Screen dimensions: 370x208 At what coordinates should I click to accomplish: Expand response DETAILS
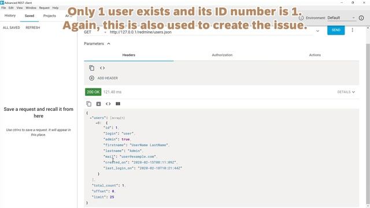[346, 92]
